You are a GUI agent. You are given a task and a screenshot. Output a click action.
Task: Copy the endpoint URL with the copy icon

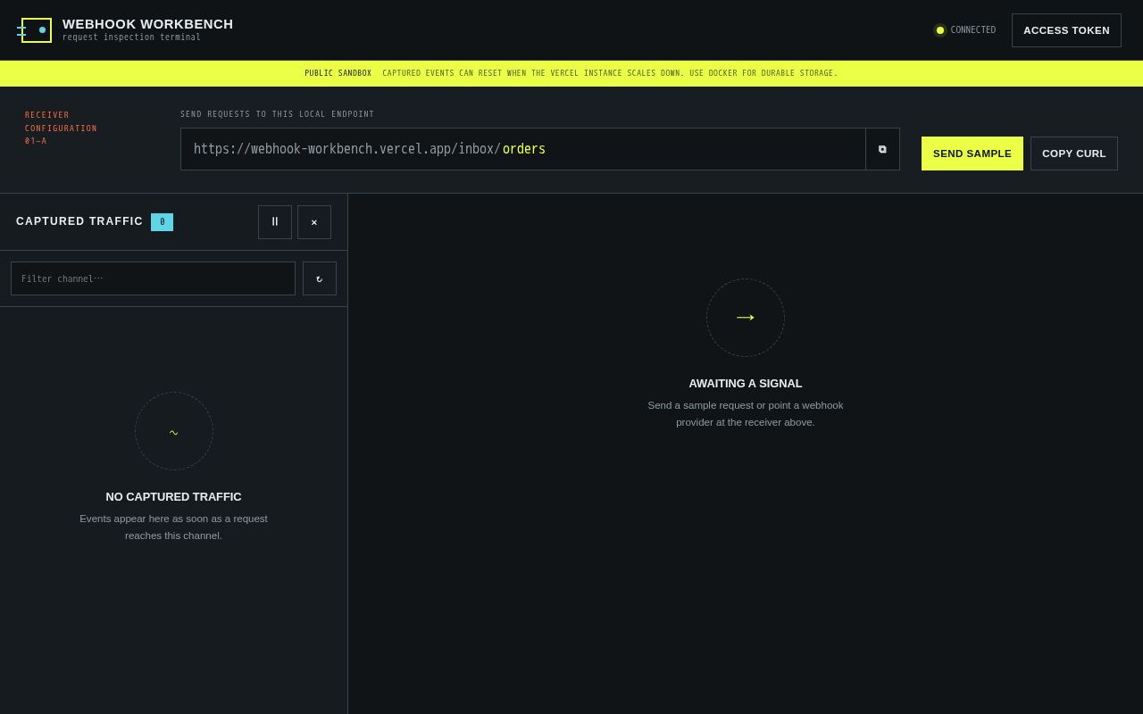point(882,149)
